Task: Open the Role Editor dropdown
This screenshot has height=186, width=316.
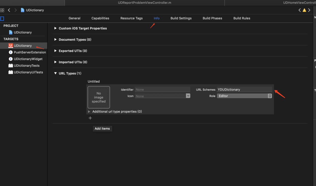Action: (x=244, y=96)
